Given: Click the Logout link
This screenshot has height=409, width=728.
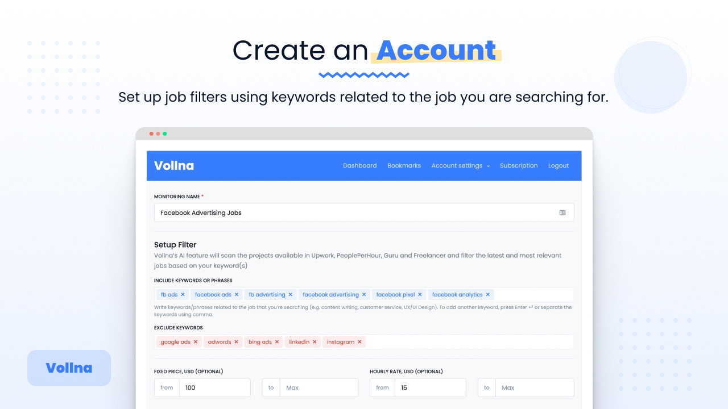Looking at the screenshot, I should (x=559, y=166).
